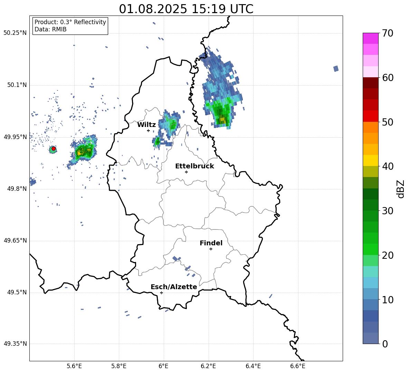
Task: Click the 6.6°E longitude label
Action: click(x=298, y=366)
